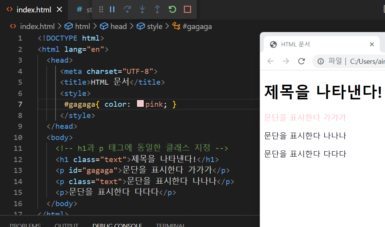Open the PROBLEMS panel tab

point(25,225)
